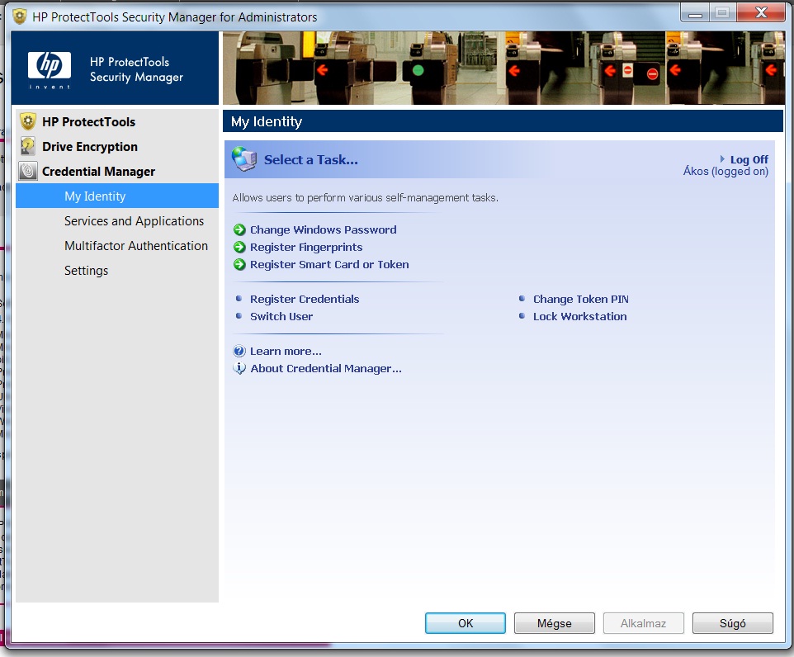794x657 pixels.
Task: Open Credential Manager Settings
Action: point(86,271)
